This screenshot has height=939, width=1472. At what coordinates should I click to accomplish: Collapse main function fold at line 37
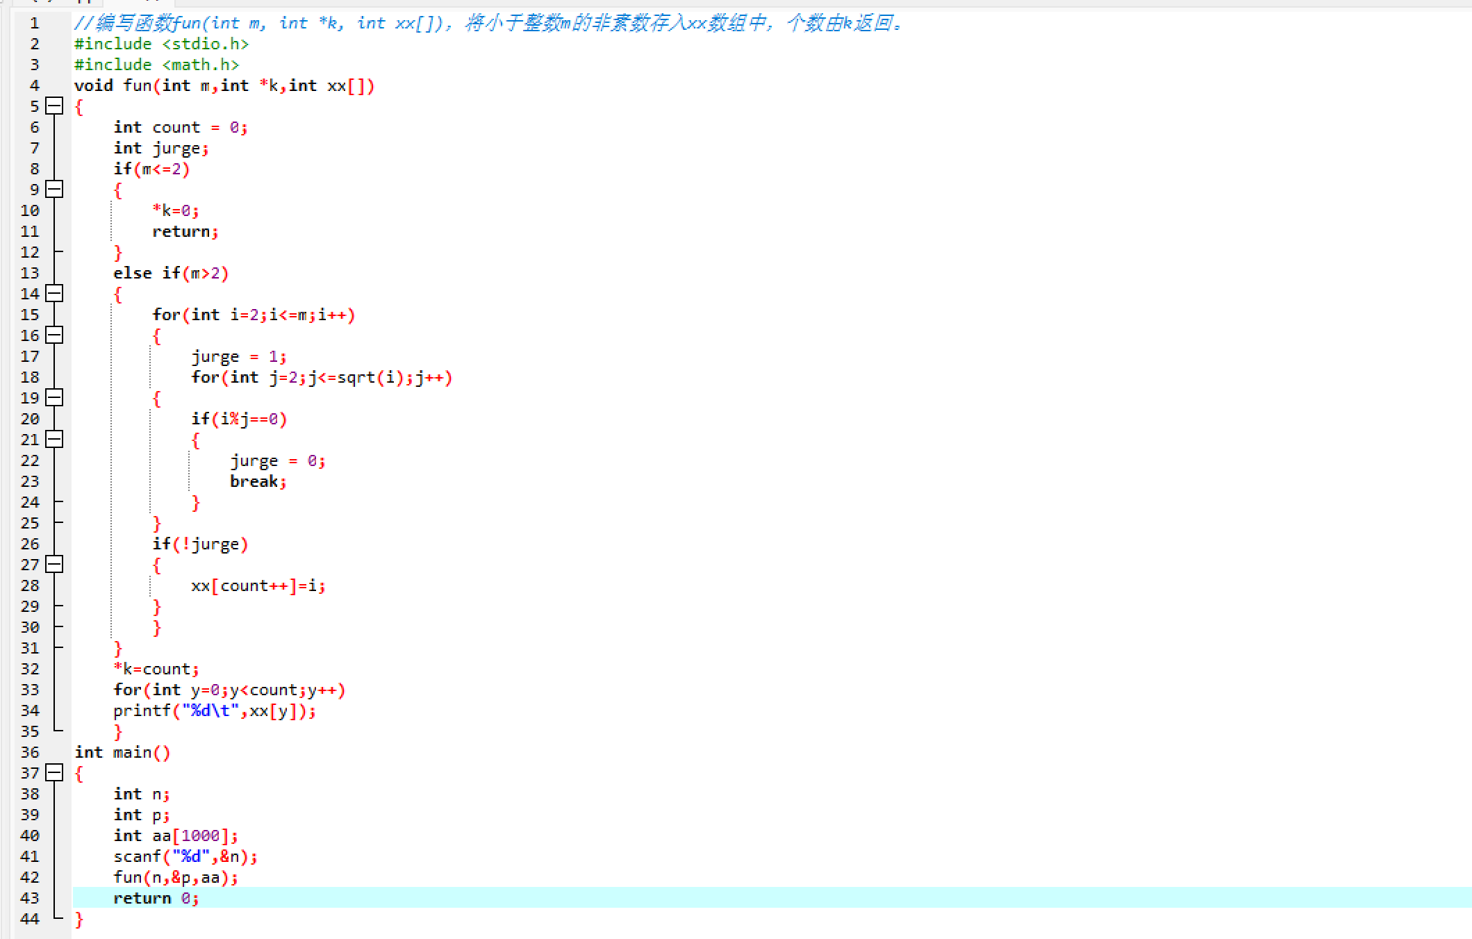point(54,772)
